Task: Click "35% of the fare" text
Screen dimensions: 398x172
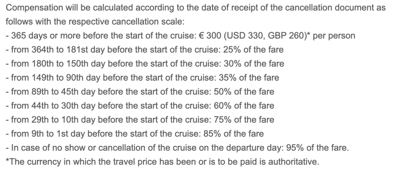Action: coord(249,78)
